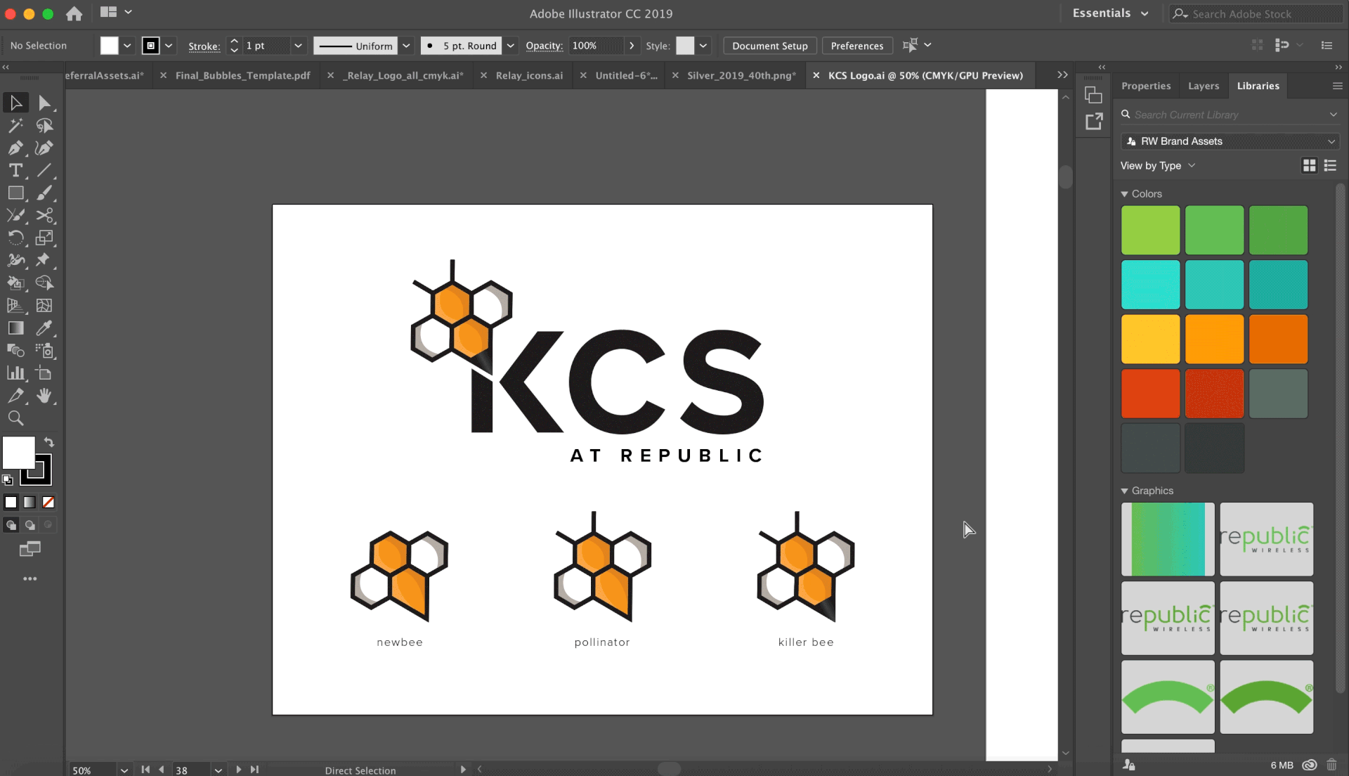The image size is (1349, 776).
Task: Open the trash icon in Libraries panel
Action: pos(1331,765)
